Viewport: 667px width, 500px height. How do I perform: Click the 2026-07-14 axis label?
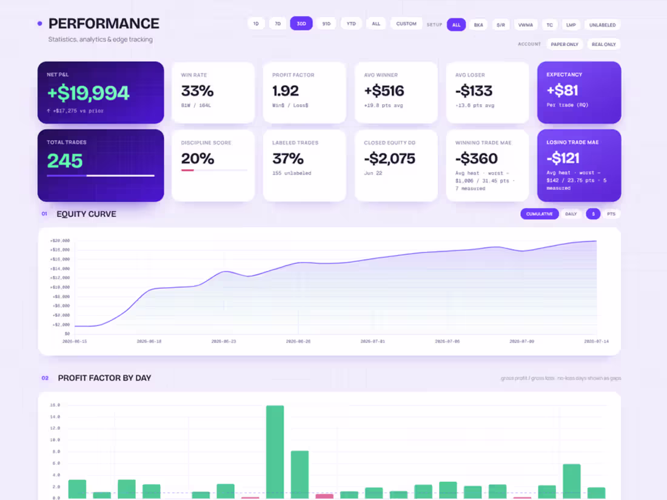click(x=597, y=341)
